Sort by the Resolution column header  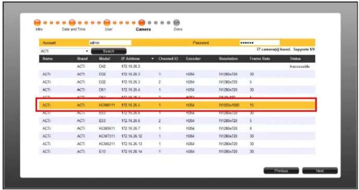click(228, 58)
